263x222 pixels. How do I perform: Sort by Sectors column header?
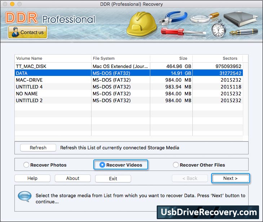(x=218, y=58)
